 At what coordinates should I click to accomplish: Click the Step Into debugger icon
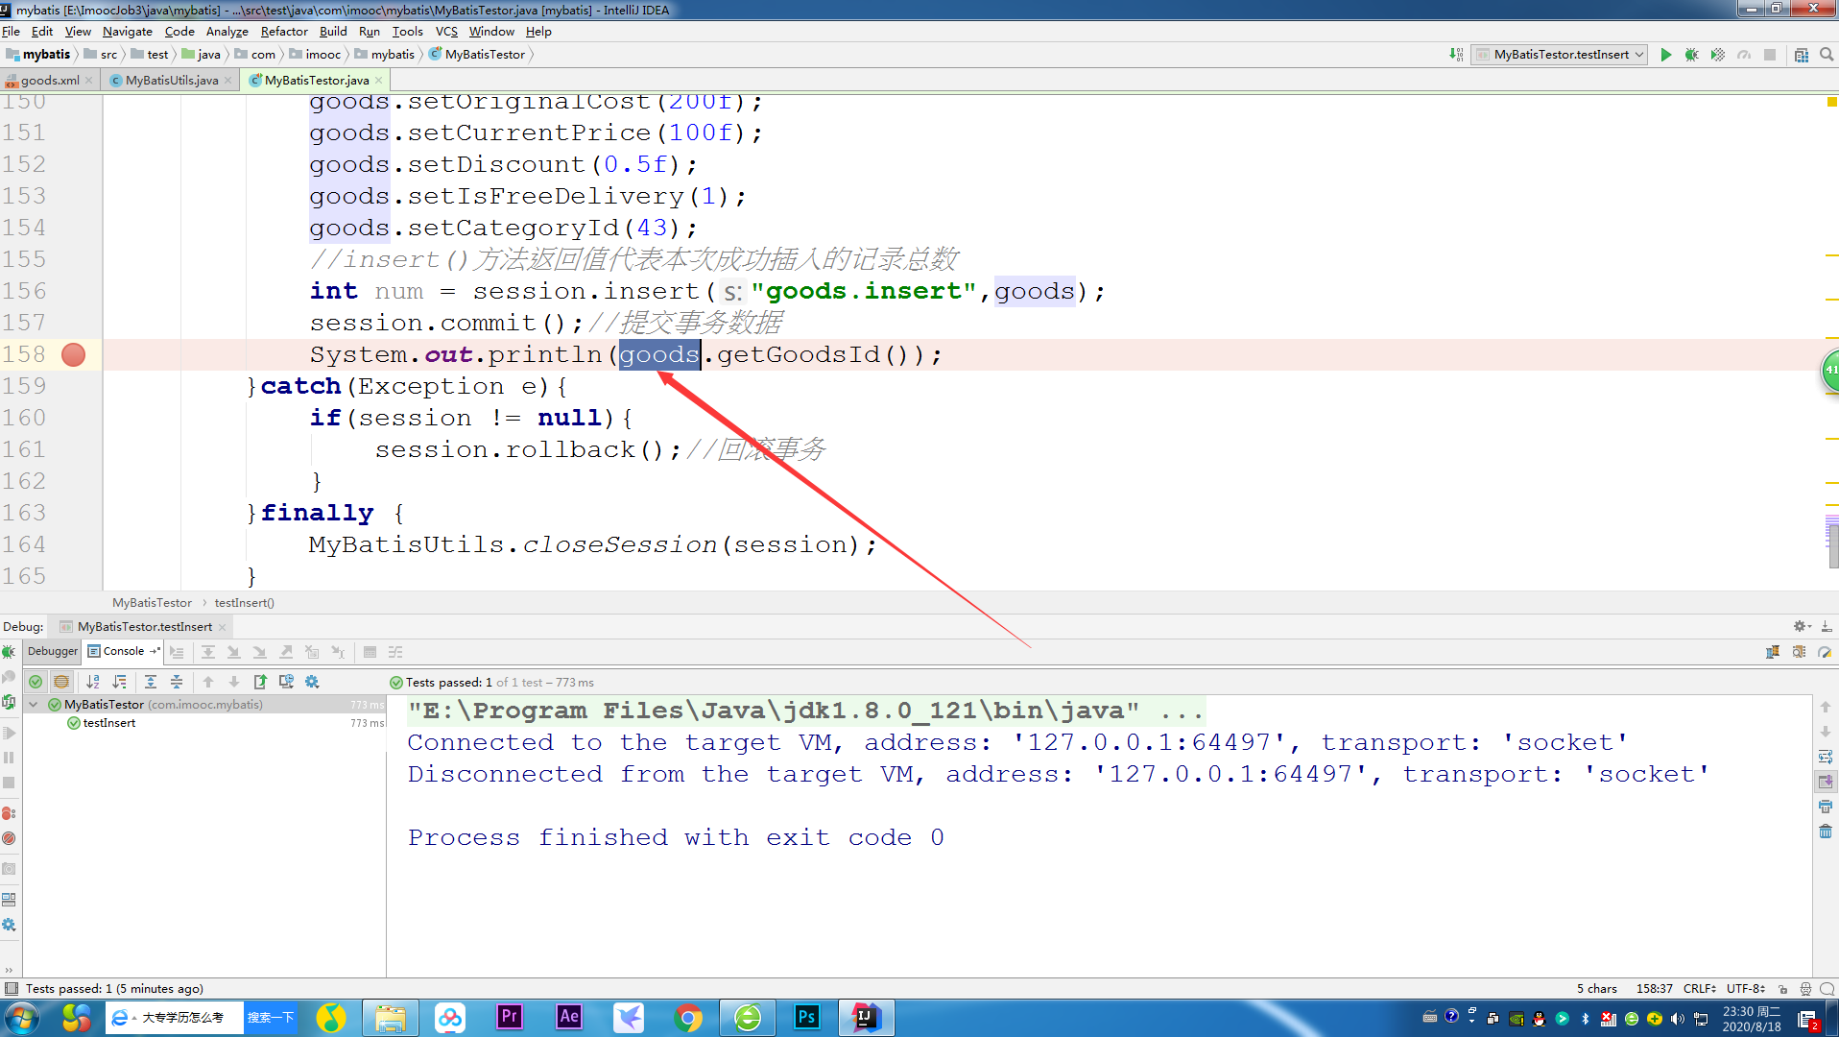(233, 652)
